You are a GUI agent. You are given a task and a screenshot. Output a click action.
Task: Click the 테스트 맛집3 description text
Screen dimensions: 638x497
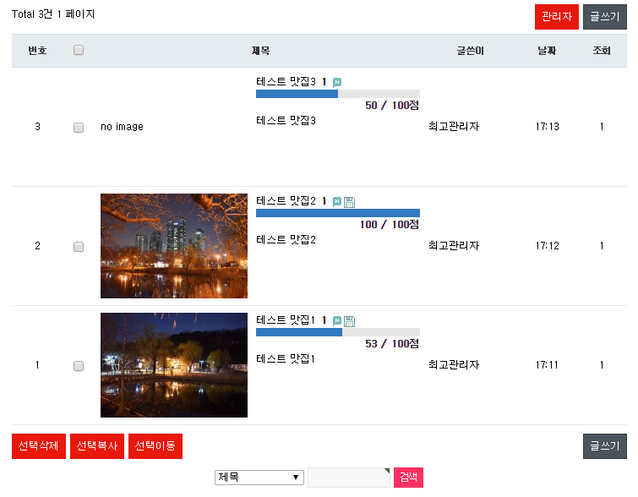pyautogui.click(x=286, y=121)
